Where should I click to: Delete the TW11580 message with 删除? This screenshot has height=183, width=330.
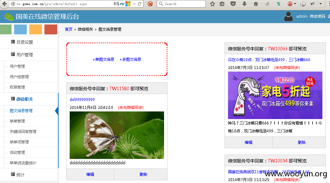pos(143,174)
